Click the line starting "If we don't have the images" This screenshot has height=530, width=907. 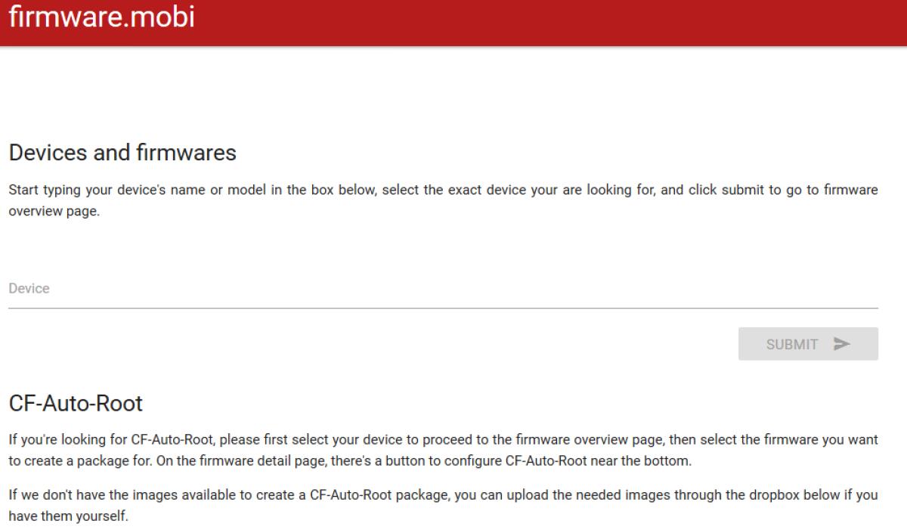pyautogui.click(x=443, y=496)
